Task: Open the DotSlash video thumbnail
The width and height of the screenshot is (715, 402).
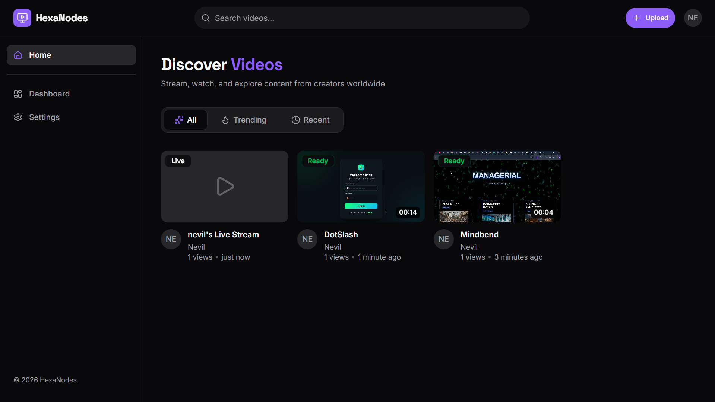Action: 361,186
